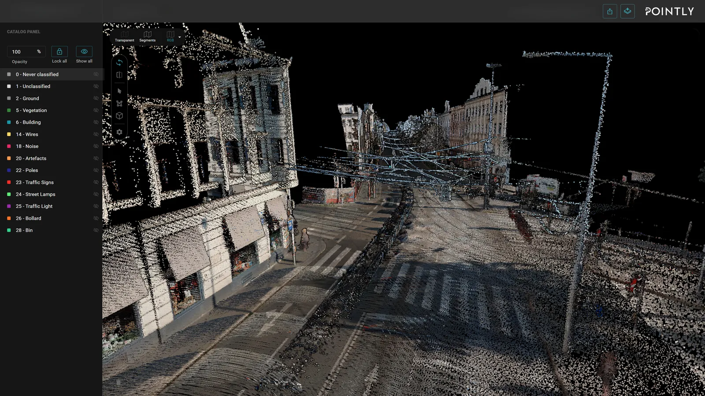Select the 24 - Street Lamps label
The height and width of the screenshot is (396, 705).
coord(36,194)
